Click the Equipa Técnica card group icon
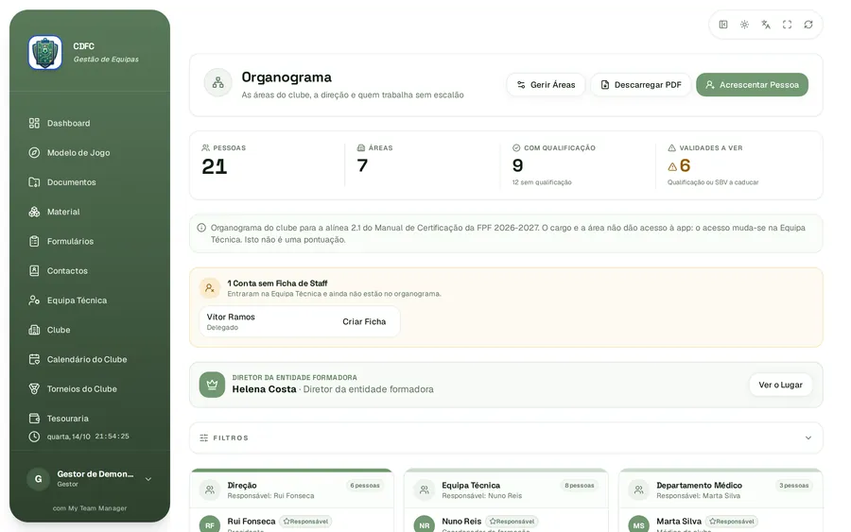851x532 pixels. pos(425,489)
